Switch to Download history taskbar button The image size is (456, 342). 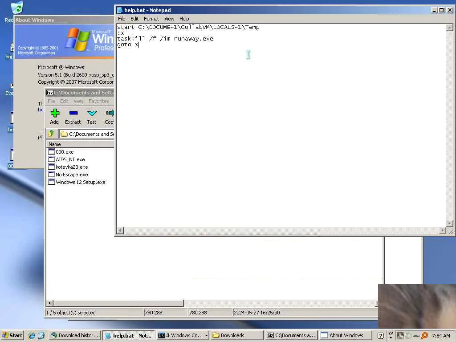coord(75,335)
